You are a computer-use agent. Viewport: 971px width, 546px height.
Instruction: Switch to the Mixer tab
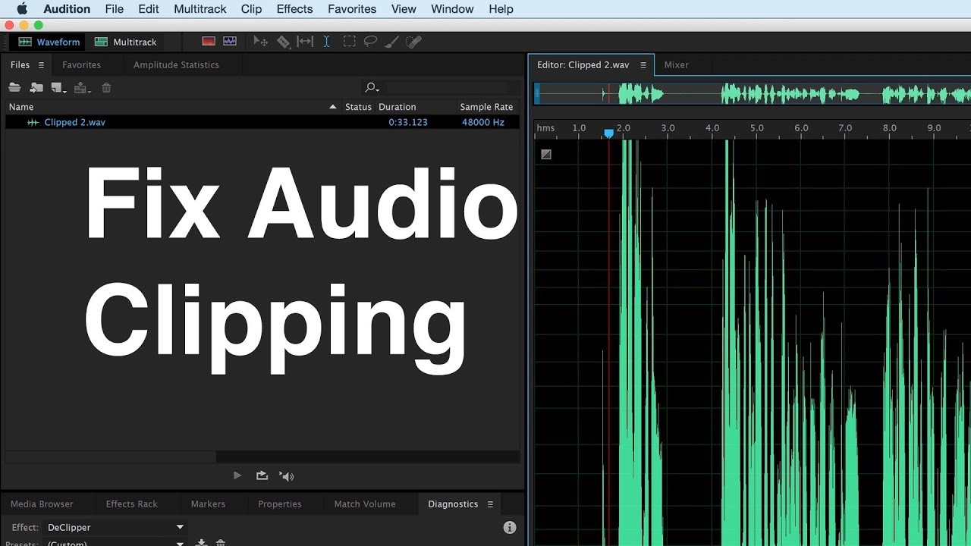pyautogui.click(x=676, y=65)
